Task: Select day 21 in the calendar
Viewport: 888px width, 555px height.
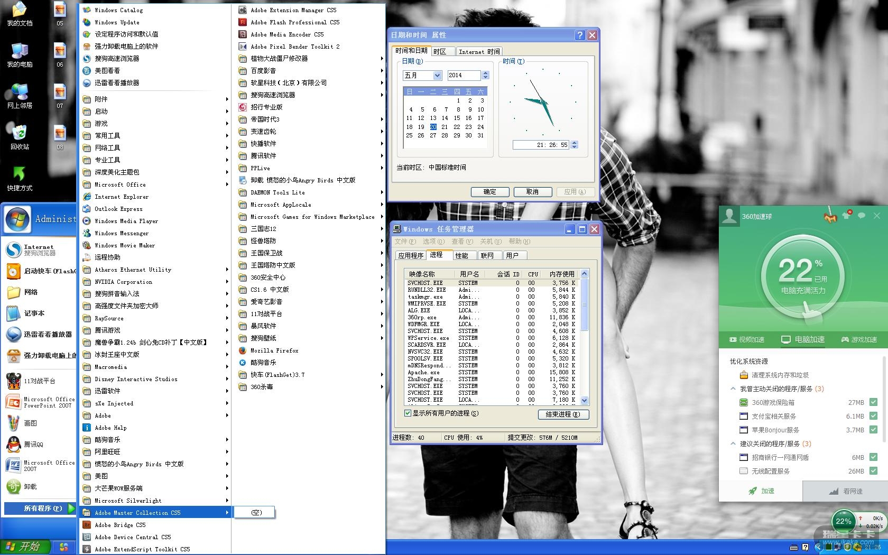Action: pos(445,127)
